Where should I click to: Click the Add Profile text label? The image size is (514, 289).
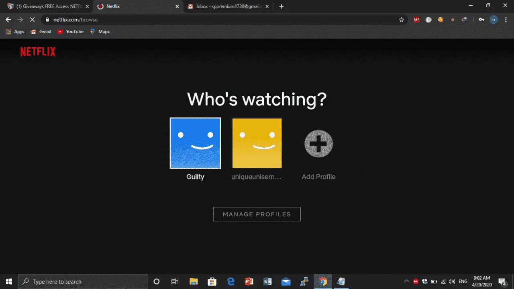pyautogui.click(x=318, y=177)
